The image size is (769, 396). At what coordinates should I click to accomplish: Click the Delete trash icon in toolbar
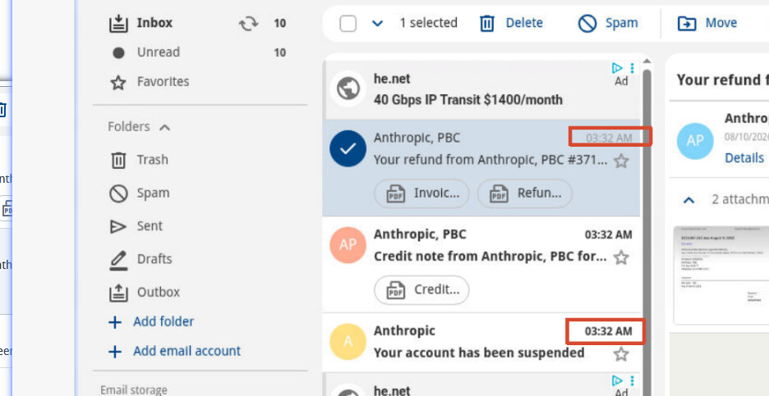pos(486,23)
